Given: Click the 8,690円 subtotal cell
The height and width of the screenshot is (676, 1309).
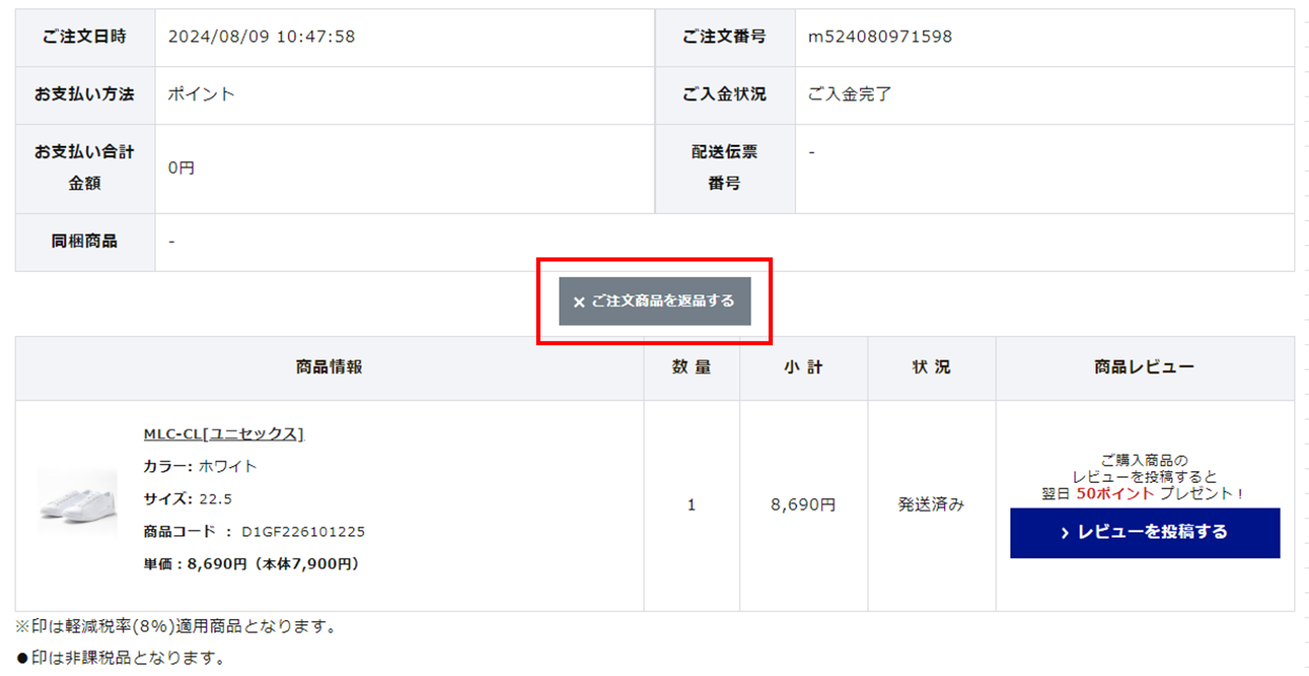Looking at the screenshot, I should [x=803, y=504].
